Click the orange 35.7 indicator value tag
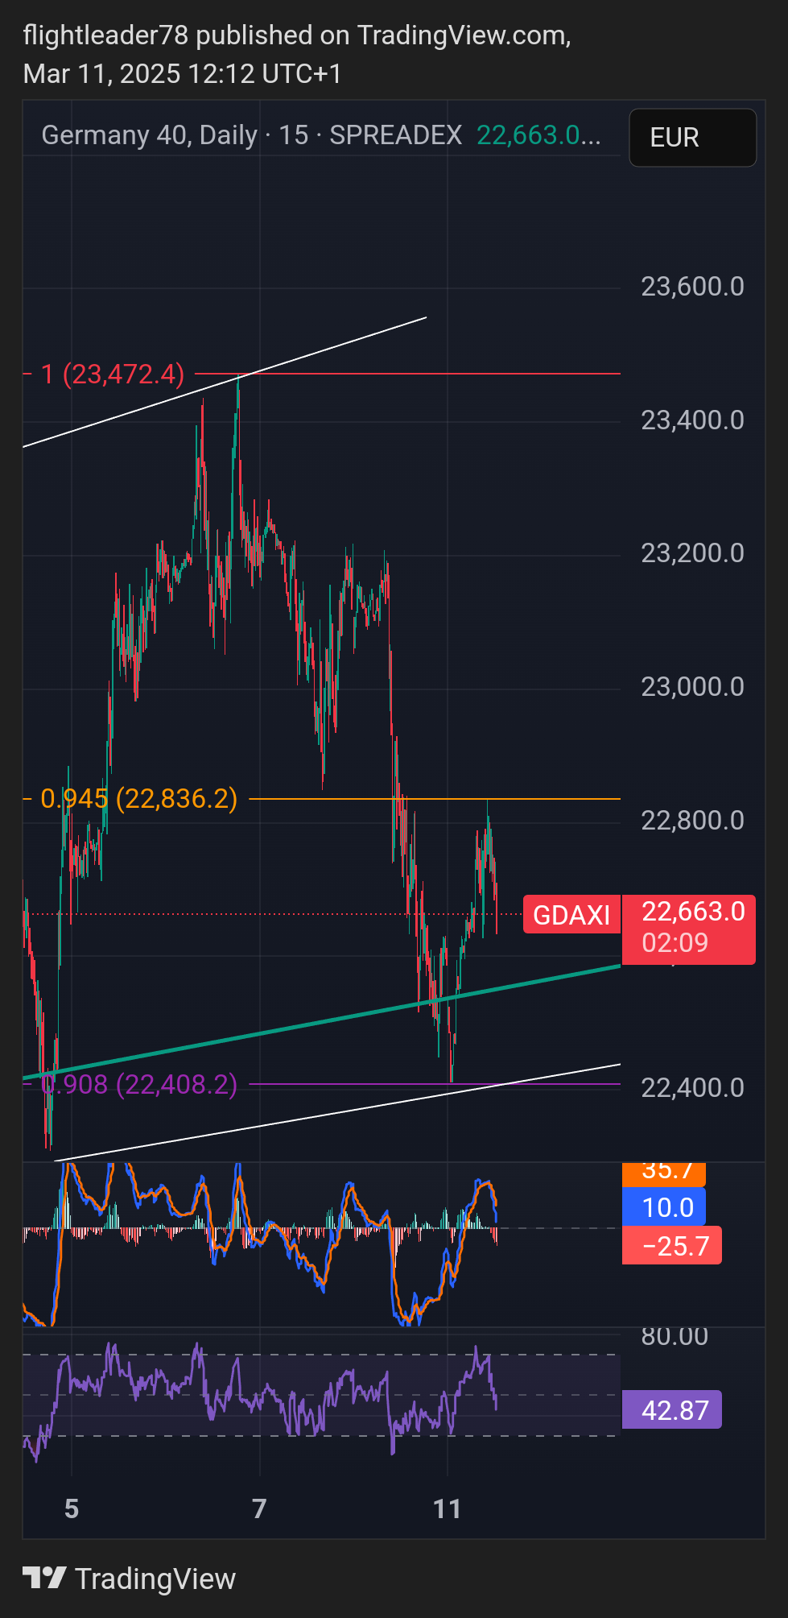Image resolution: width=788 pixels, height=1618 pixels. coord(664,1173)
